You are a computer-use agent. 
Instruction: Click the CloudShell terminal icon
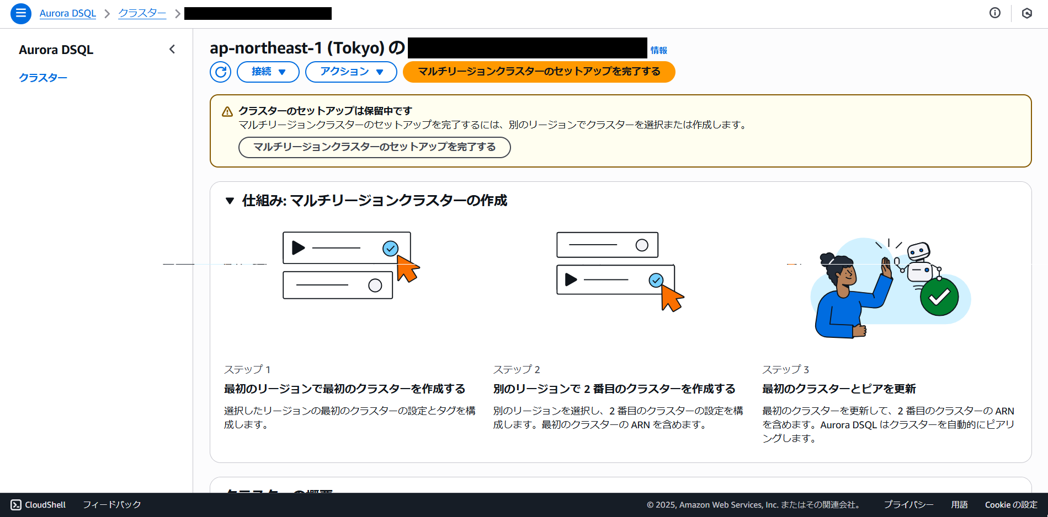coord(16,505)
